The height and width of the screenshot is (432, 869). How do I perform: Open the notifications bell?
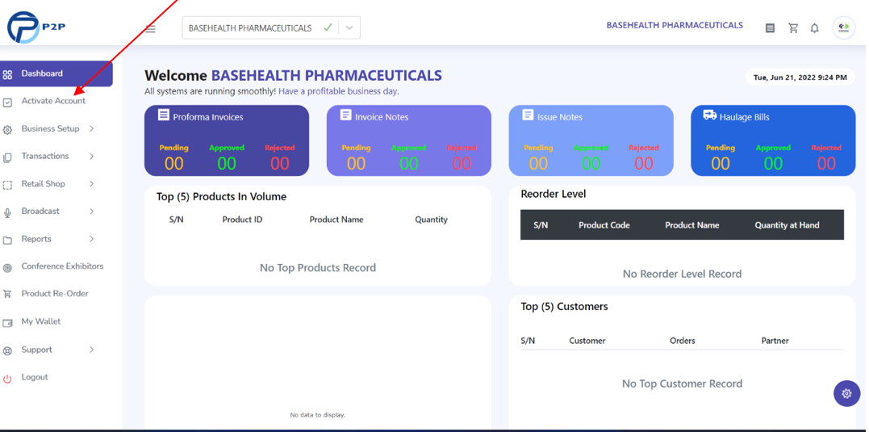pyautogui.click(x=814, y=28)
